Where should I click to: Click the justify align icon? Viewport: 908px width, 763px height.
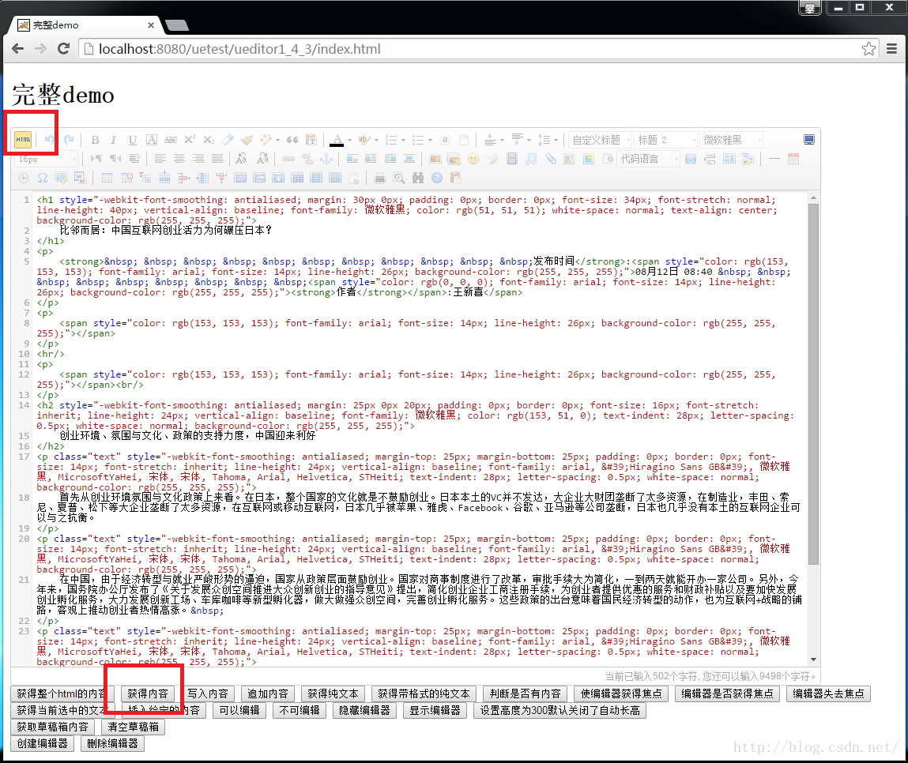tap(217, 158)
